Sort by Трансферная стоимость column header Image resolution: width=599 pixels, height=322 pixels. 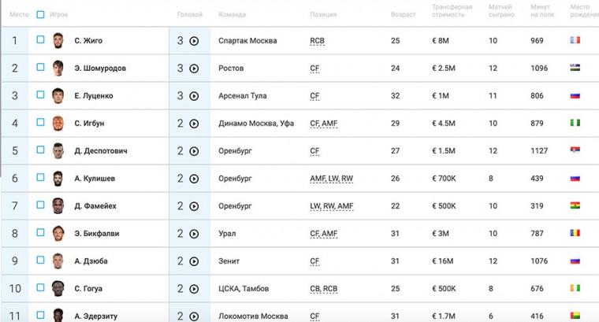(452, 11)
